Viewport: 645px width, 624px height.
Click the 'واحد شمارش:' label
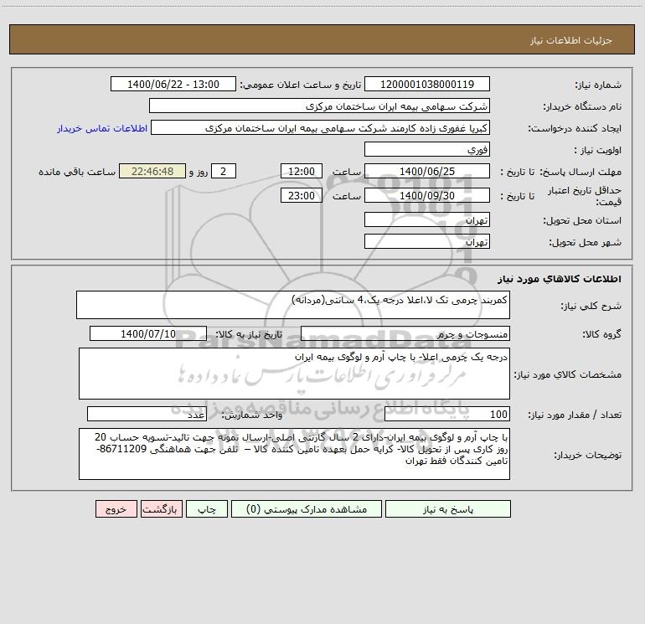pos(252,415)
